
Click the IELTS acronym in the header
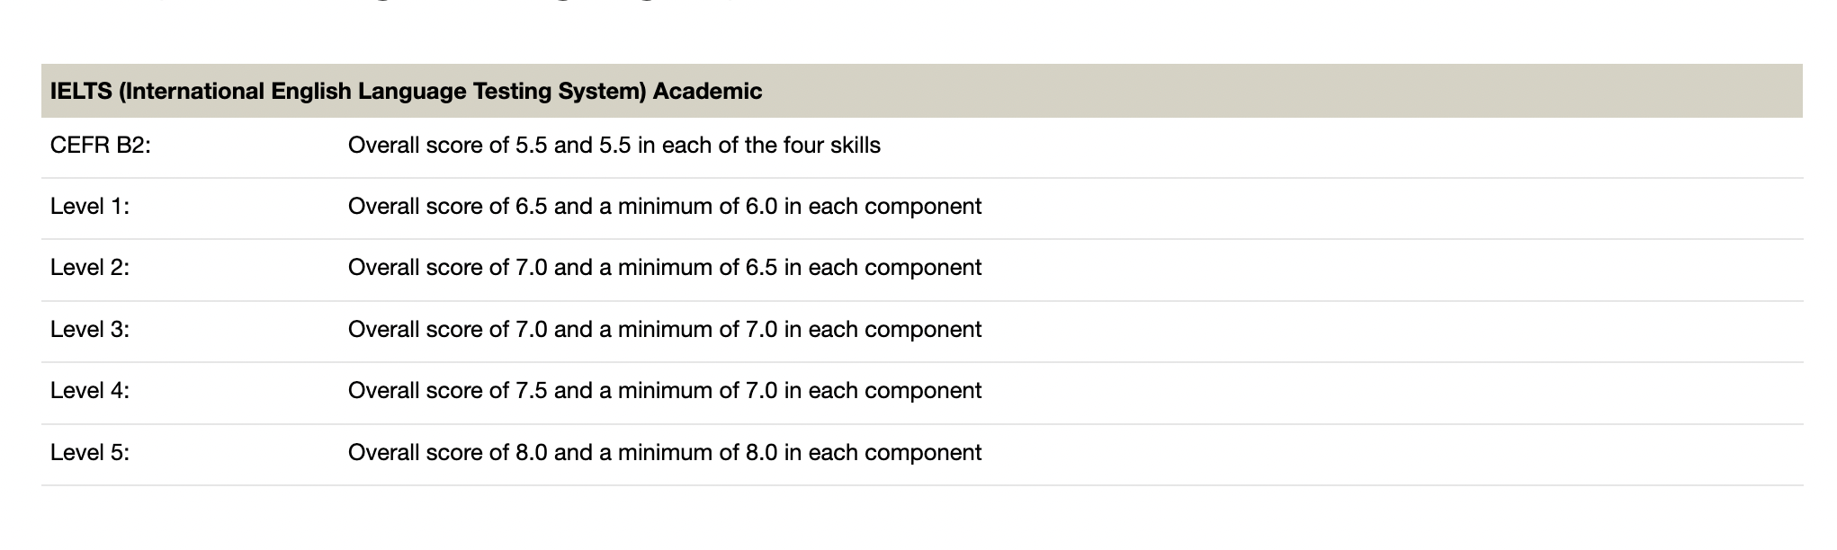click(x=81, y=92)
